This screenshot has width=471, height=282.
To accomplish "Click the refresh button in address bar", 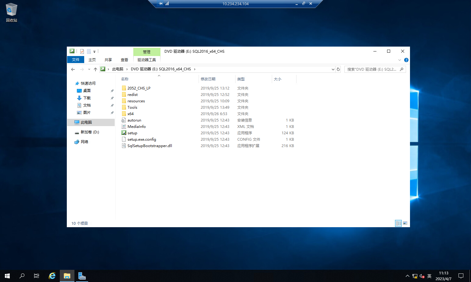I will (x=338, y=69).
